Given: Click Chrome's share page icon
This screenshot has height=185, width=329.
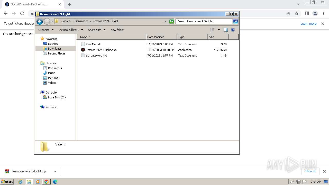Looking at the screenshot, I should [288, 13].
